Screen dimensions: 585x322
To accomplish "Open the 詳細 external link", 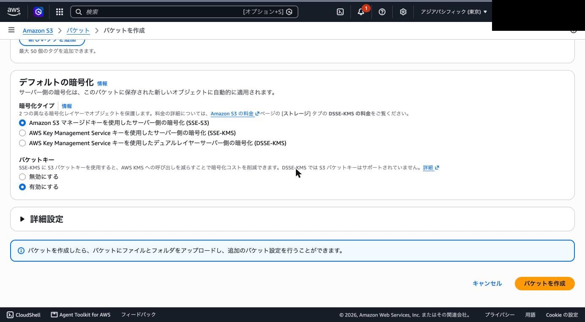I will click(x=431, y=168).
